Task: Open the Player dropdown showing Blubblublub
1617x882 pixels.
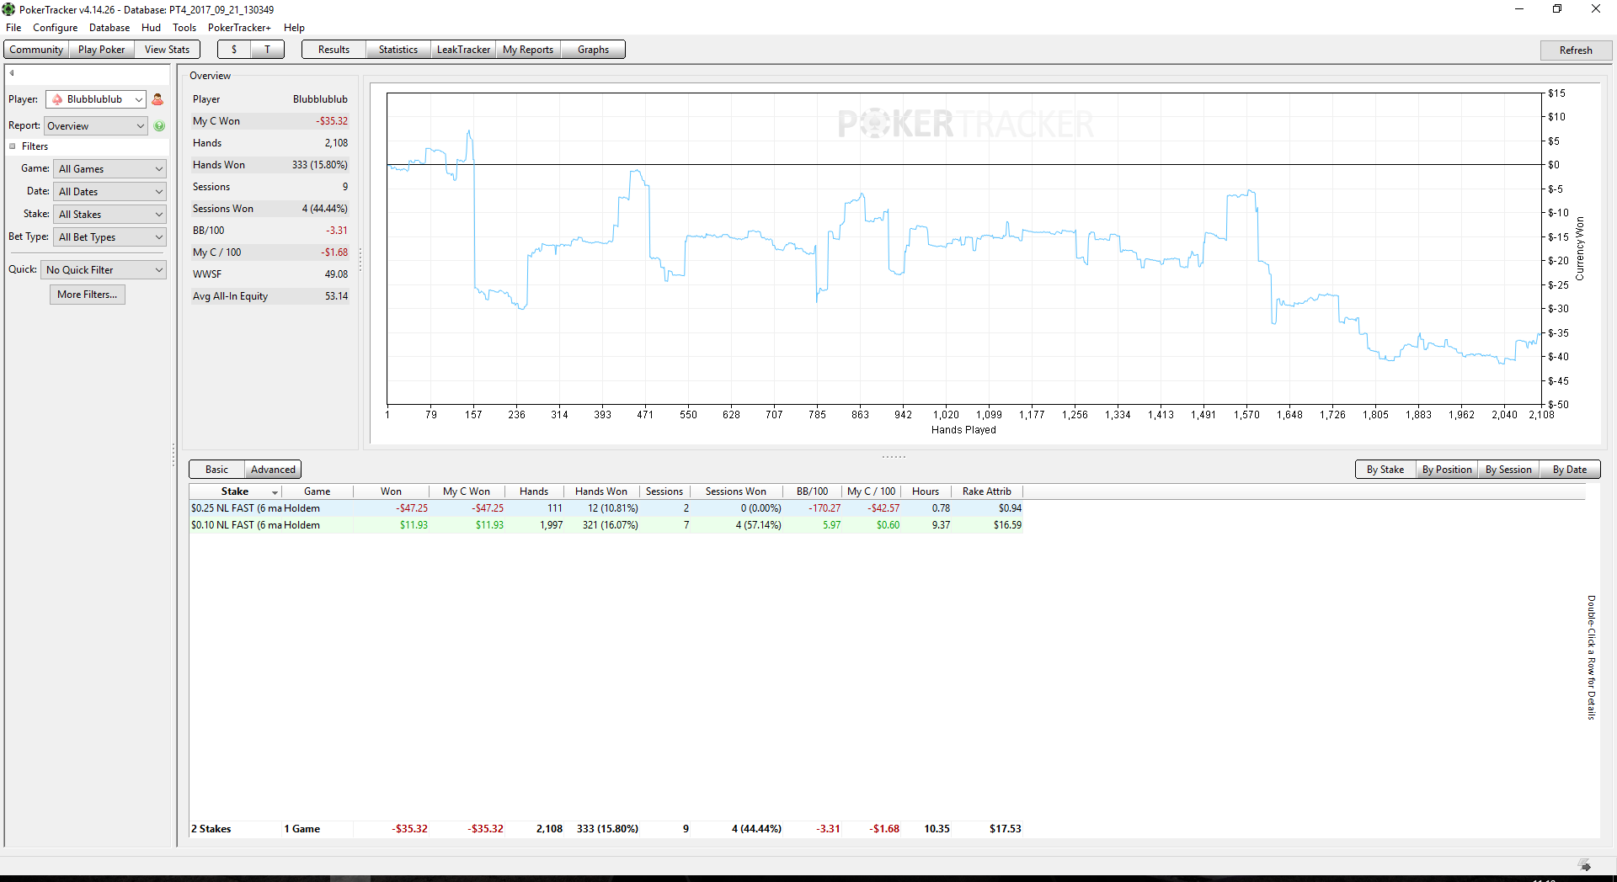Action: pos(96,99)
